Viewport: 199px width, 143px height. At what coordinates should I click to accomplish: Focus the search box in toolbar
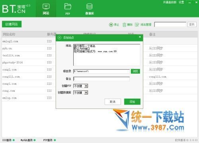[x=170, y=25]
